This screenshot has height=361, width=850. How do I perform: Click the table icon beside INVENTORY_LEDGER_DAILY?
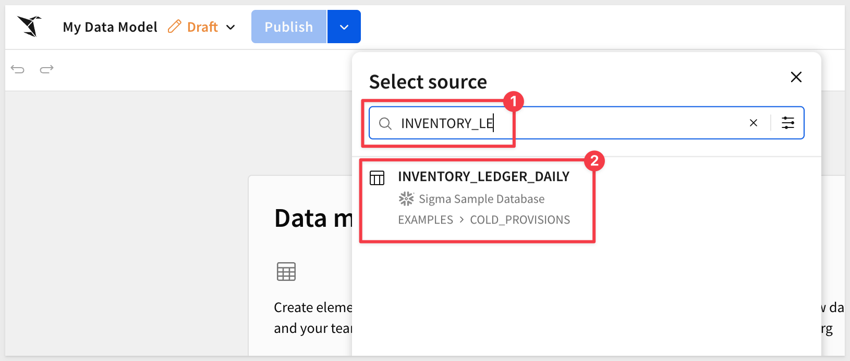point(377,178)
